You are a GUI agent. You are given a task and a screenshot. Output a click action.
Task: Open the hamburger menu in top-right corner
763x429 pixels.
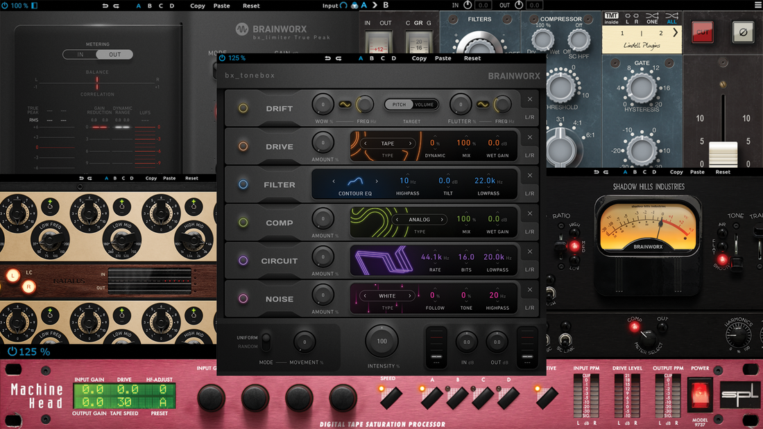(757, 6)
